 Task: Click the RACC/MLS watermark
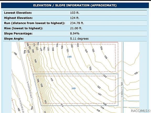[141, 111]
